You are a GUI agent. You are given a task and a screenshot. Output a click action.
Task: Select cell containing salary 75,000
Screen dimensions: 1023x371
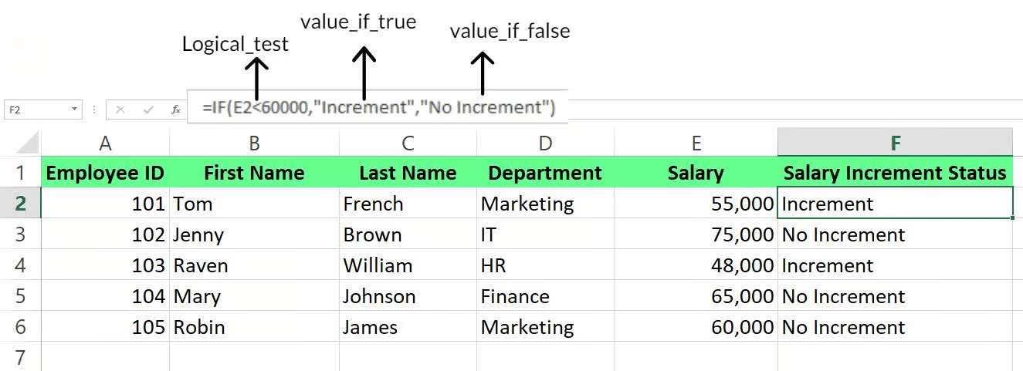click(x=696, y=234)
